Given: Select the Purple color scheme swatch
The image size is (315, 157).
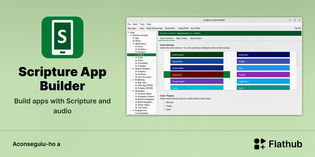Looking at the screenshot, I should 263,75.
